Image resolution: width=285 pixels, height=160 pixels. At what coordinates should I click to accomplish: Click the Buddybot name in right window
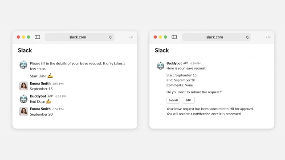click(x=174, y=63)
